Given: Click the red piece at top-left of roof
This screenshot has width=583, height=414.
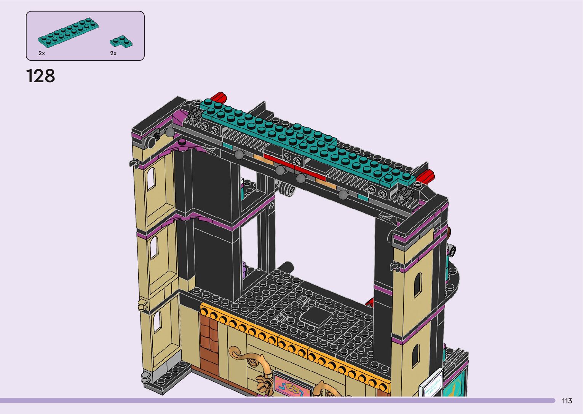Looking at the screenshot, I should point(219,97).
